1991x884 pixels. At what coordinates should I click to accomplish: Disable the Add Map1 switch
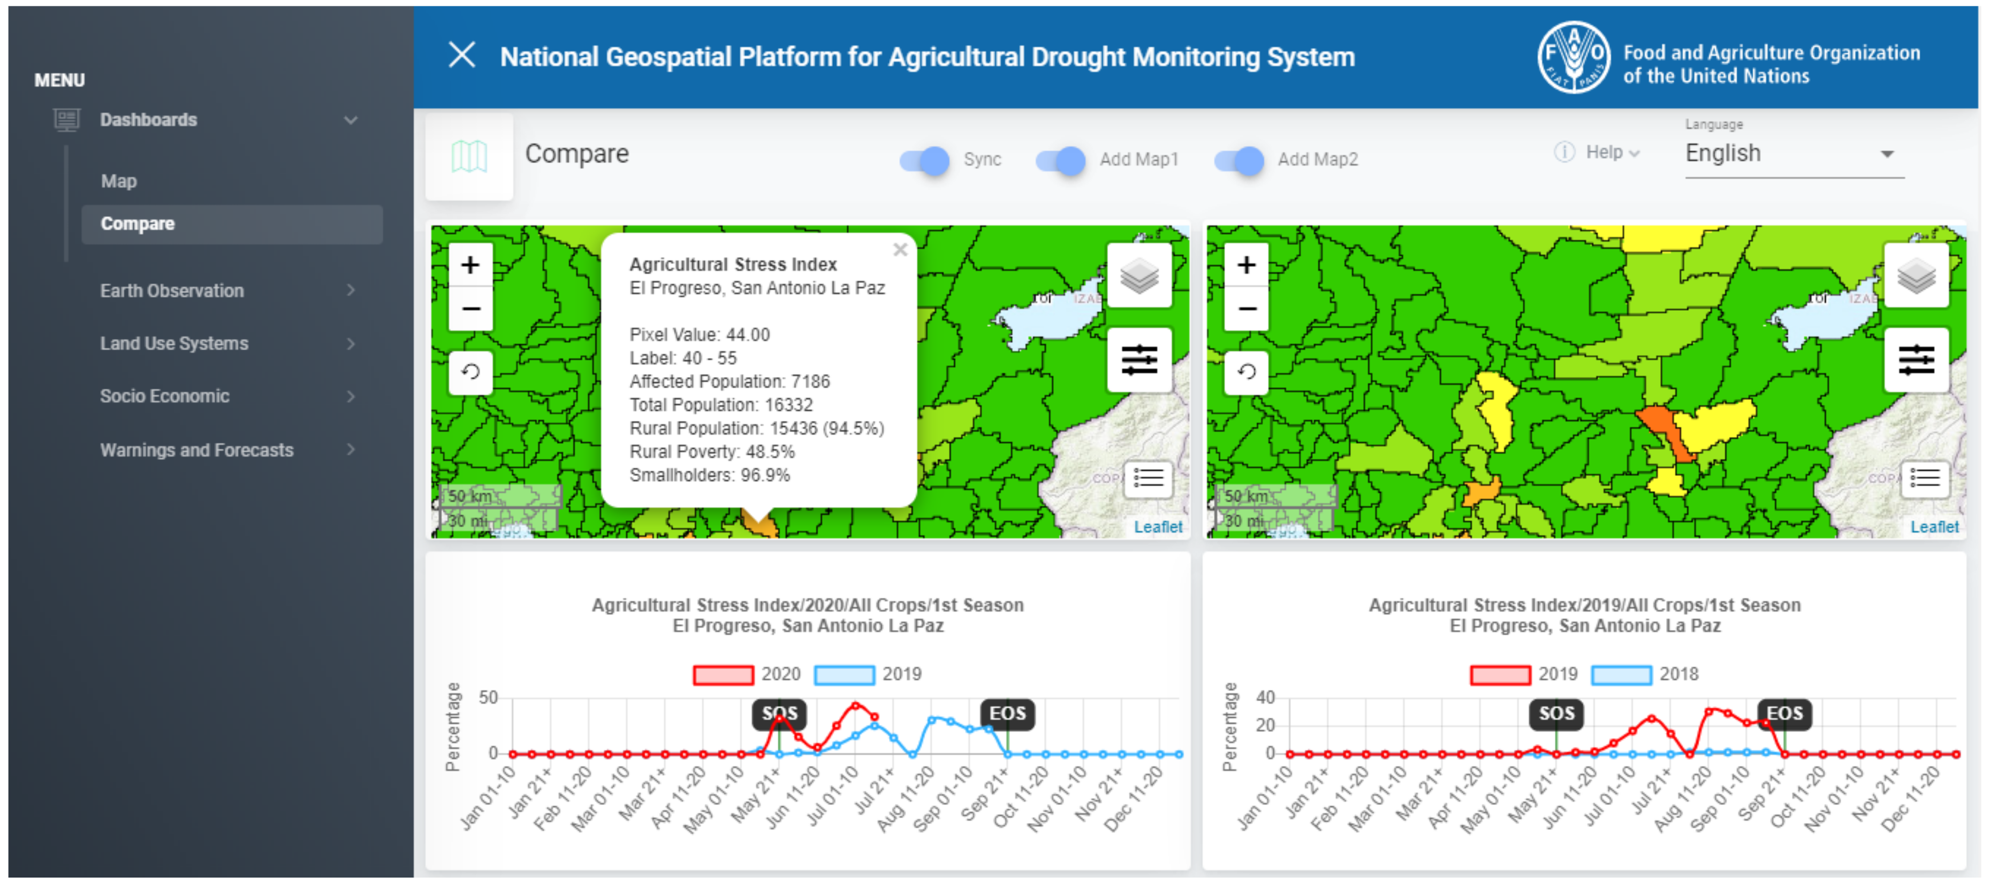pyautogui.click(x=1061, y=160)
